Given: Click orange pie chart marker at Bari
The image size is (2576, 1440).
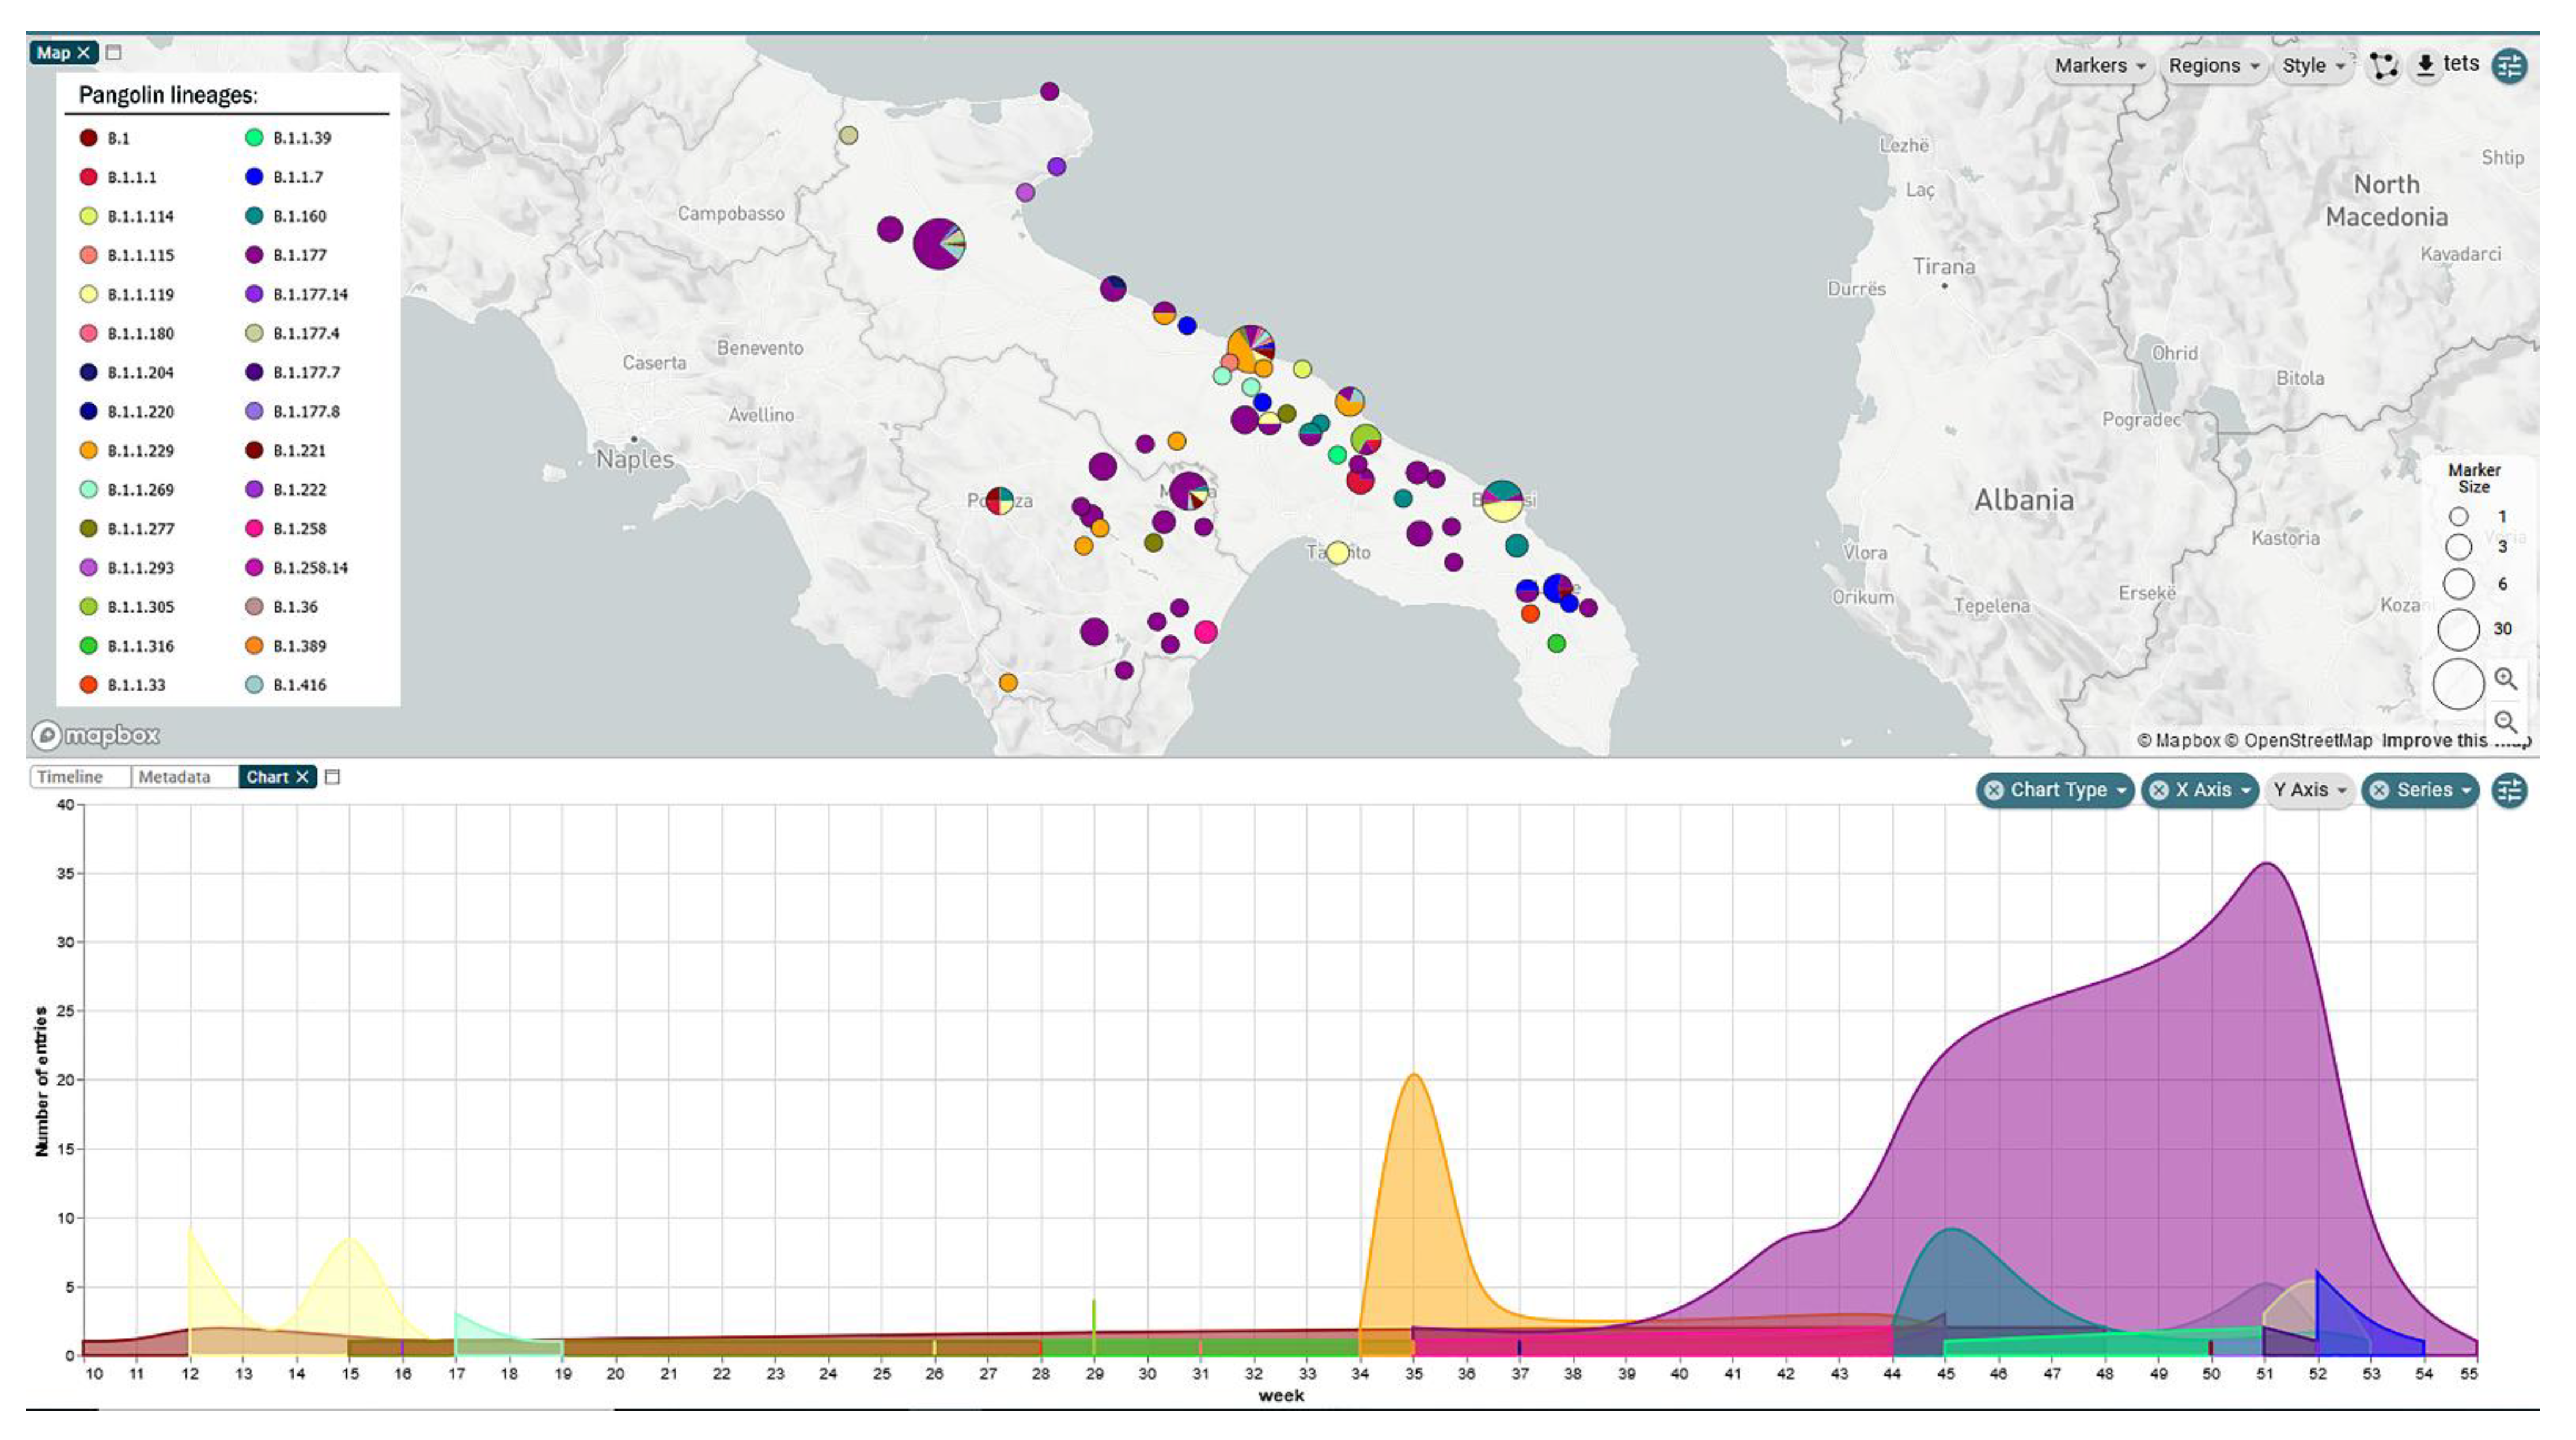Looking at the screenshot, I should 1250,349.
